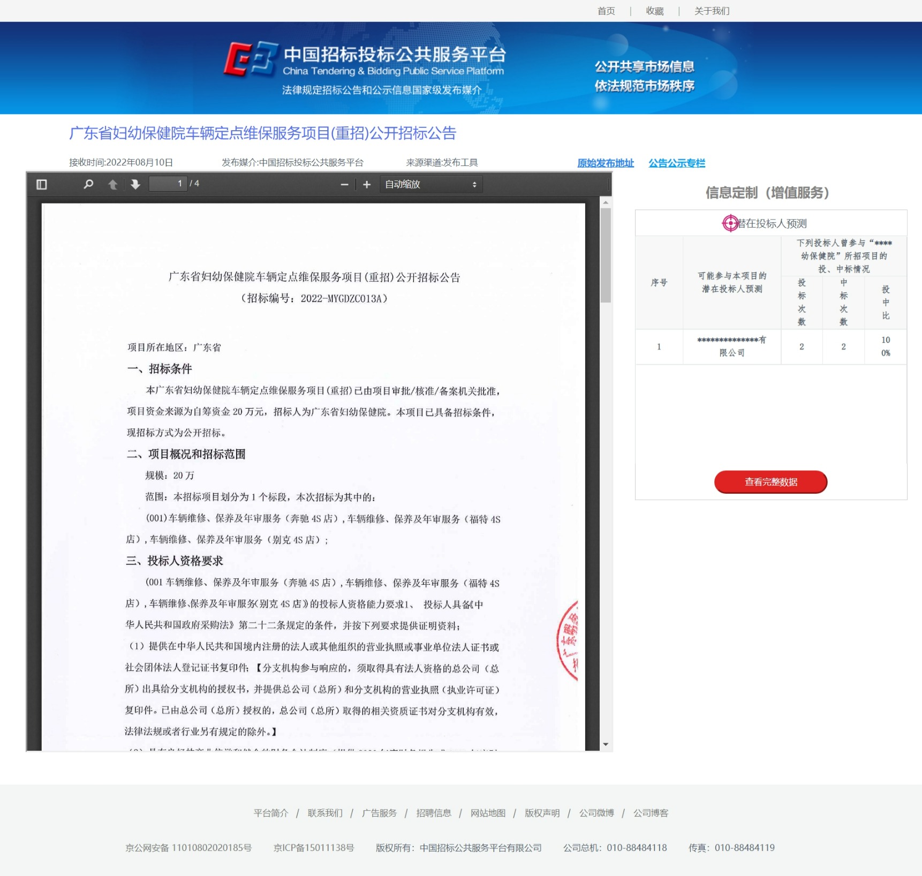Click the PDF page number field
Image resolution: width=922 pixels, height=876 pixels.
(168, 184)
